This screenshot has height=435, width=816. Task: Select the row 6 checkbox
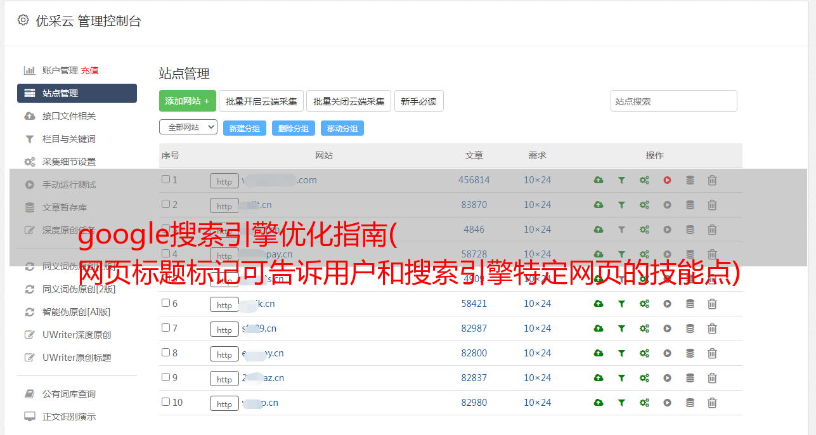pyautogui.click(x=165, y=303)
